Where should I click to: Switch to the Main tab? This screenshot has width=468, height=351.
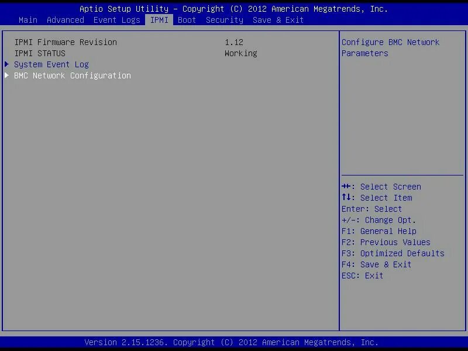28,20
